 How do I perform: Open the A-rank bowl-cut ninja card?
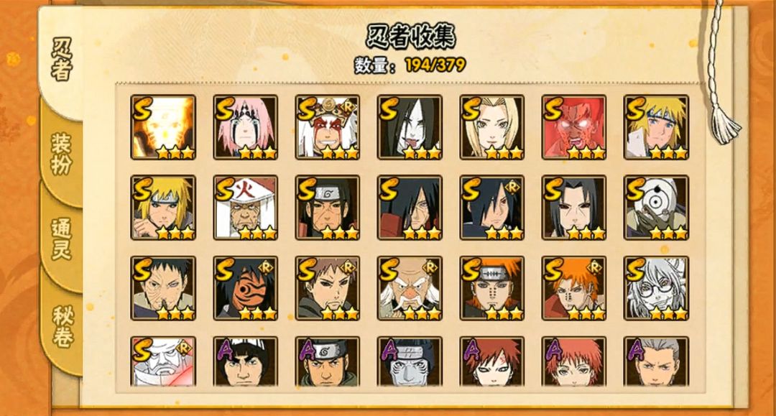(x=246, y=361)
